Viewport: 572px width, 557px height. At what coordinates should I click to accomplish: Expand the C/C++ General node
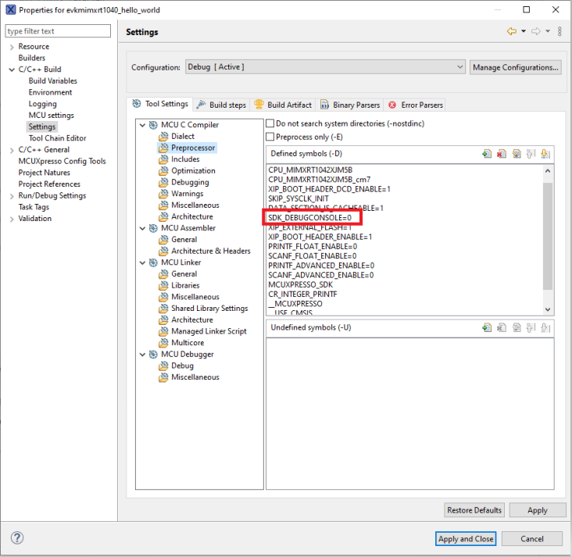pyautogui.click(x=12, y=150)
